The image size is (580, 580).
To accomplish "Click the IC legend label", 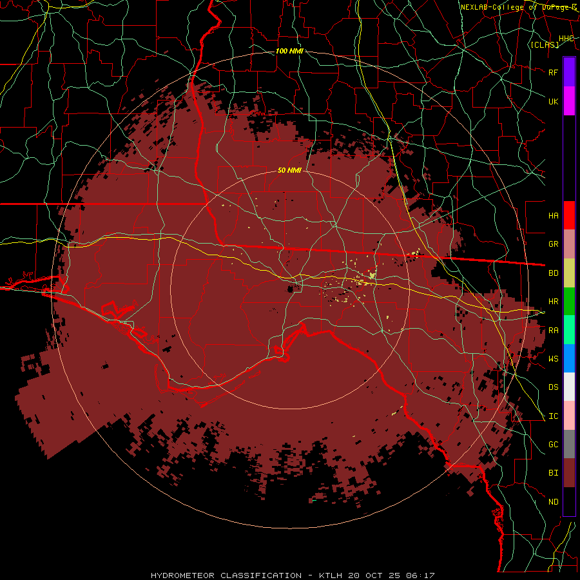I will pos(554,416).
